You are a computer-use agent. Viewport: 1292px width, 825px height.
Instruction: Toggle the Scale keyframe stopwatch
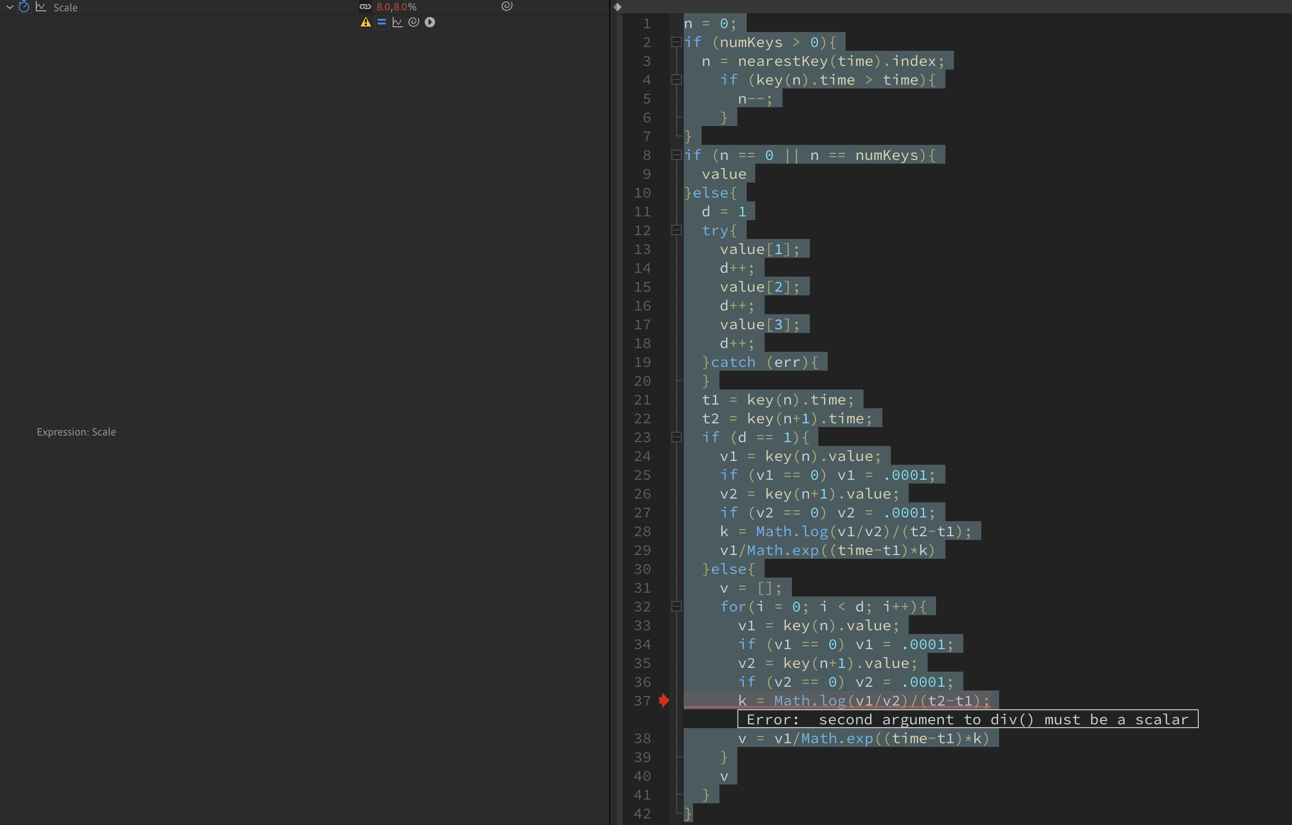coord(24,7)
